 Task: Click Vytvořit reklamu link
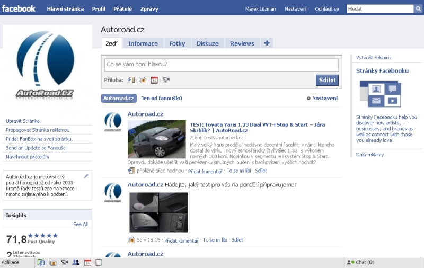point(374,58)
